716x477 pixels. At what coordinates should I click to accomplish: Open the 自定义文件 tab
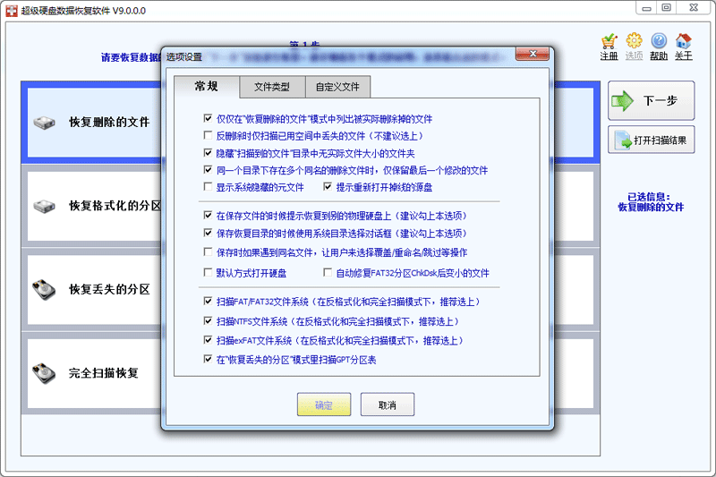click(x=337, y=87)
